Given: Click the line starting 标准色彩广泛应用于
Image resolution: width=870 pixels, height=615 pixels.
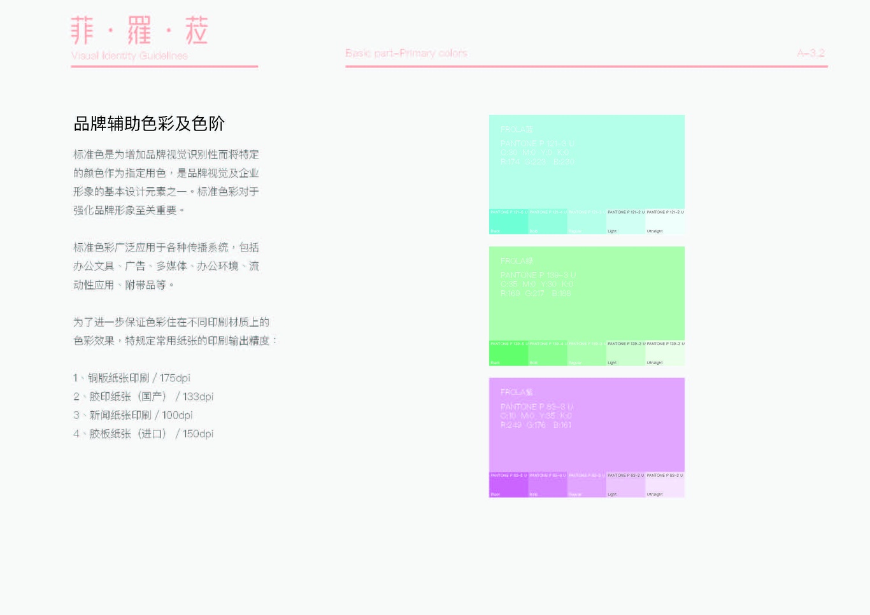Looking at the screenshot, I should coord(166,247).
